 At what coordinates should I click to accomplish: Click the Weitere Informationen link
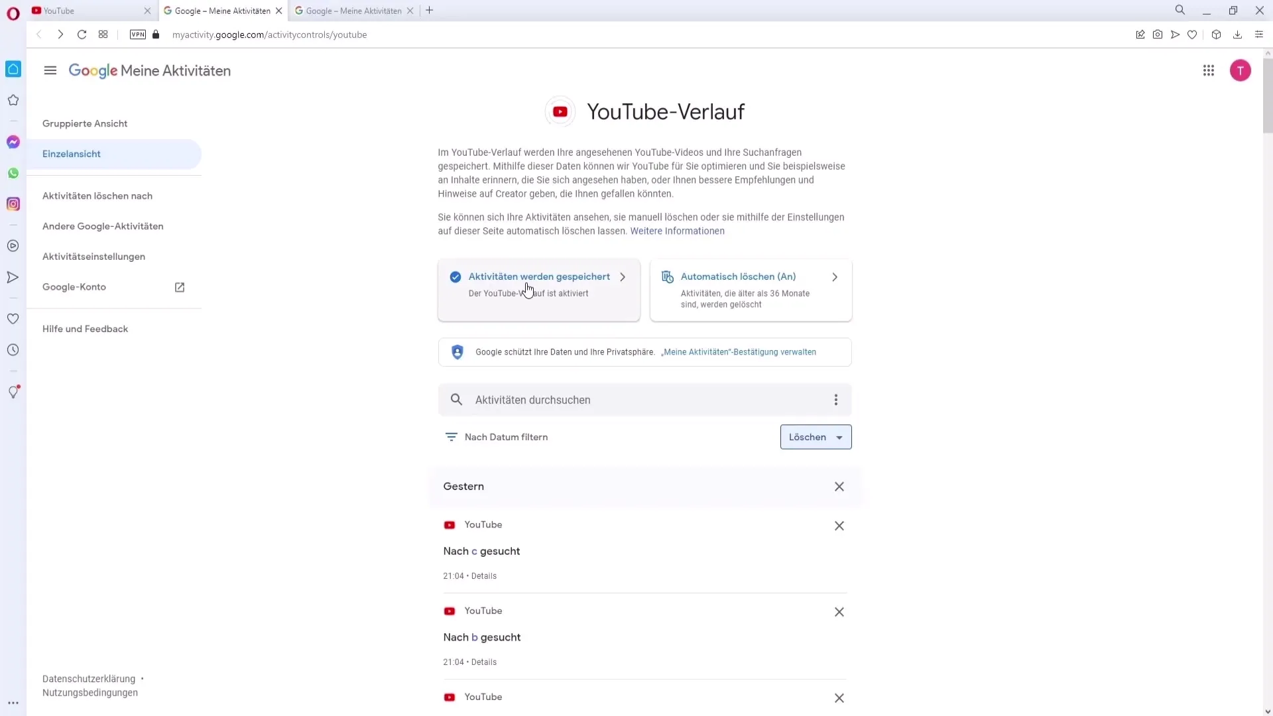[677, 231]
